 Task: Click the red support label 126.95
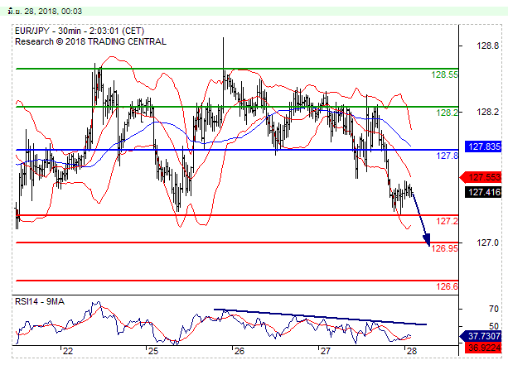(444, 248)
